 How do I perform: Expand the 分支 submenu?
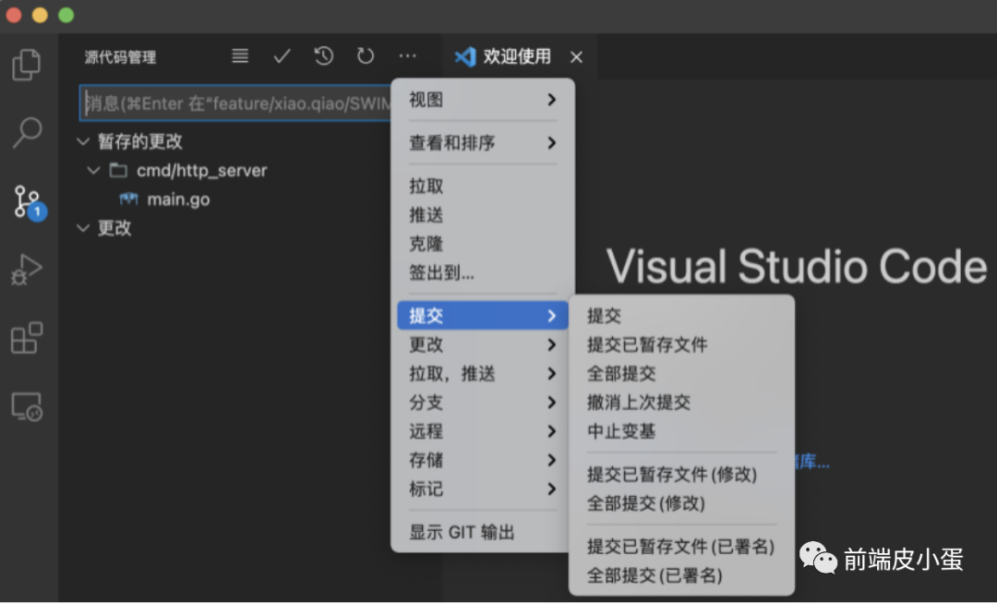point(483,403)
